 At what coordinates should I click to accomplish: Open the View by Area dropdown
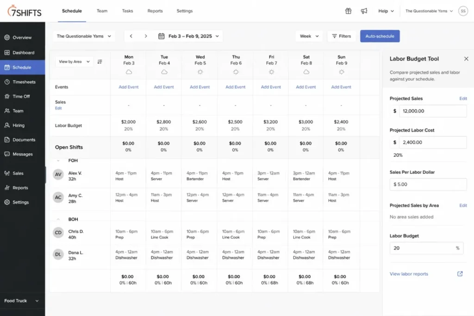coord(74,62)
